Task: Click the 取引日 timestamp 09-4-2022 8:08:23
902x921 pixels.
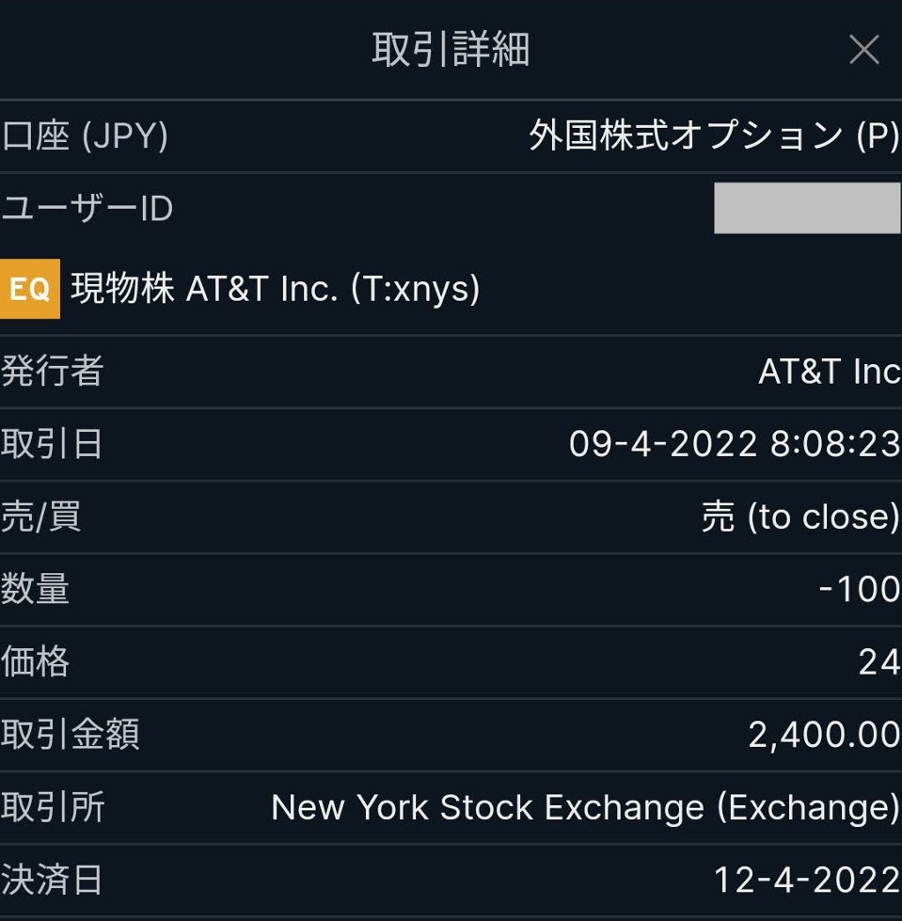Action: tap(735, 444)
